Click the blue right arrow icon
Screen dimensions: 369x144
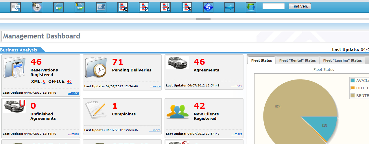230,7
